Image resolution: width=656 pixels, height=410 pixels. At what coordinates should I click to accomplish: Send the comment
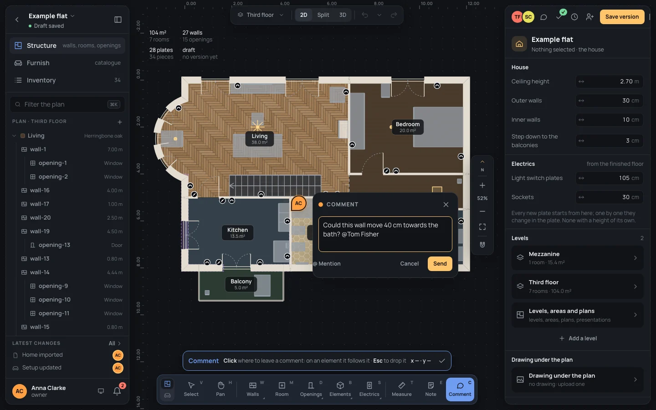pyautogui.click(x=440, y=264)
